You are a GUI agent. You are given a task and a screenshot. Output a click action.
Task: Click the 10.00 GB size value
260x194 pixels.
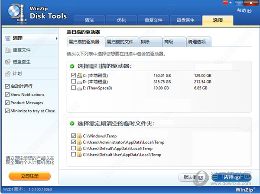[x=161, y=88]
